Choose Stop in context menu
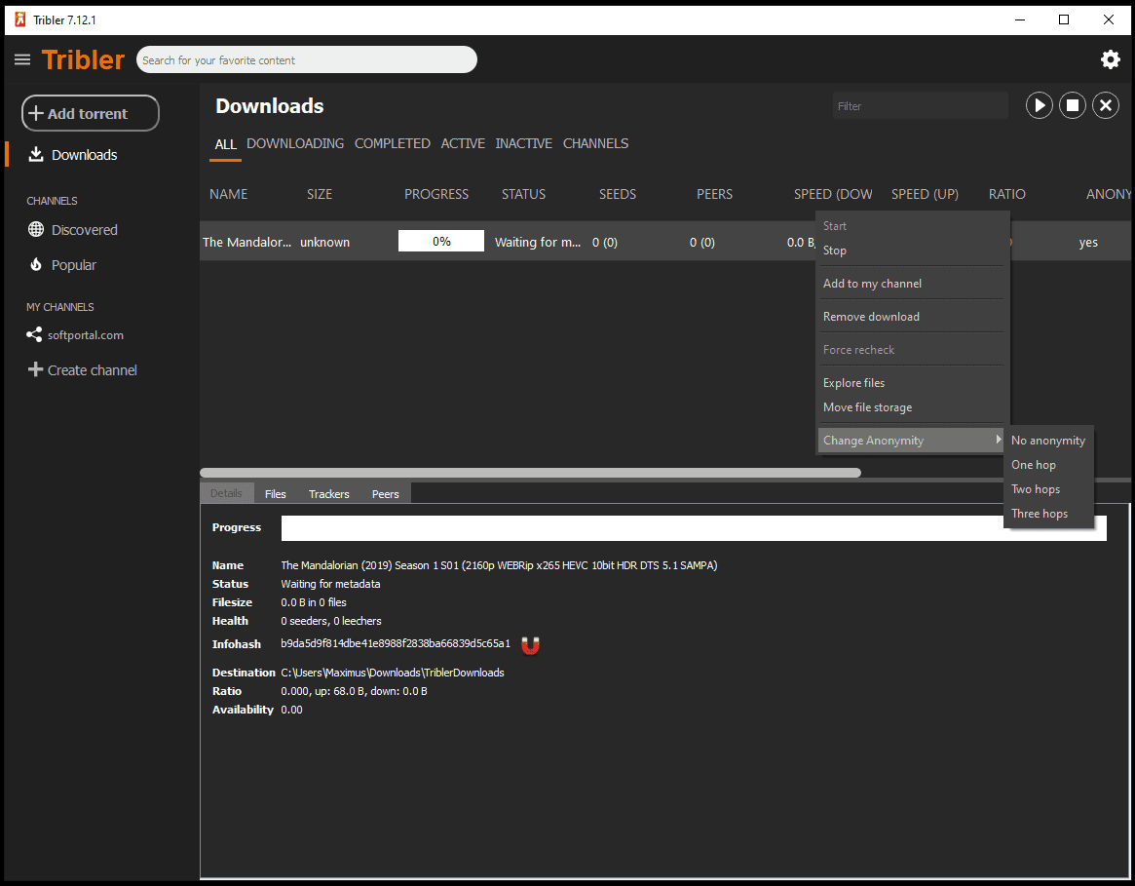The height and width of the screenshot is (886, 1135). pos(911,250)
